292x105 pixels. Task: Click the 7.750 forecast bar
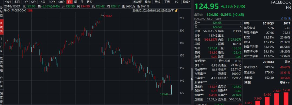pos(286,99)
